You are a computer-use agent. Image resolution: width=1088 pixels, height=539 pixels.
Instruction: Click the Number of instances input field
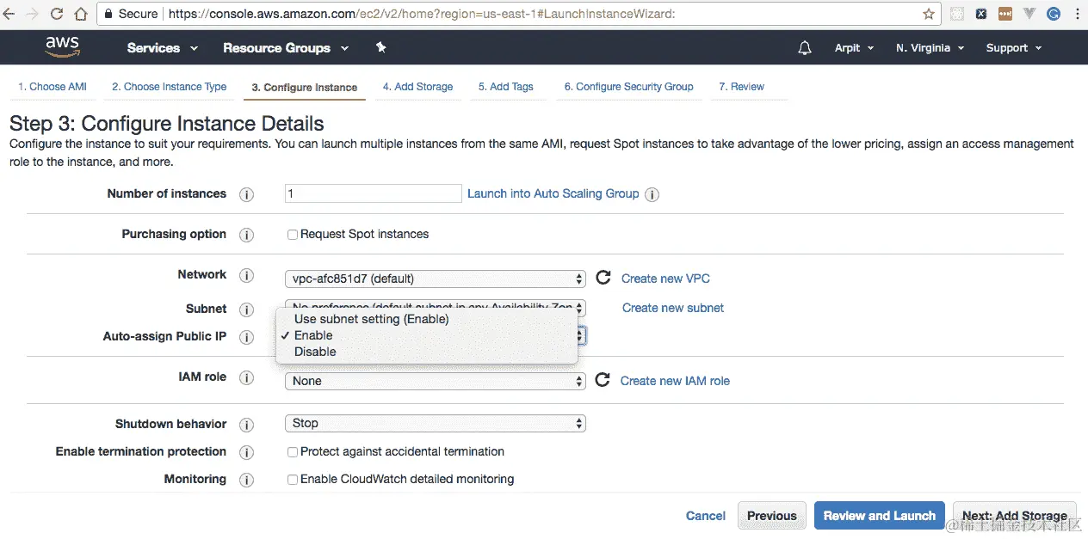tap(373, 193)
